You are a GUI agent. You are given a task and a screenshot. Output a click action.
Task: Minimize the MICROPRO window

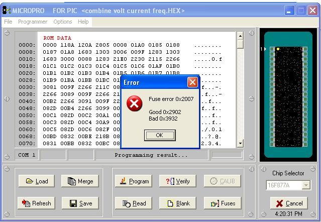(289, 10)
